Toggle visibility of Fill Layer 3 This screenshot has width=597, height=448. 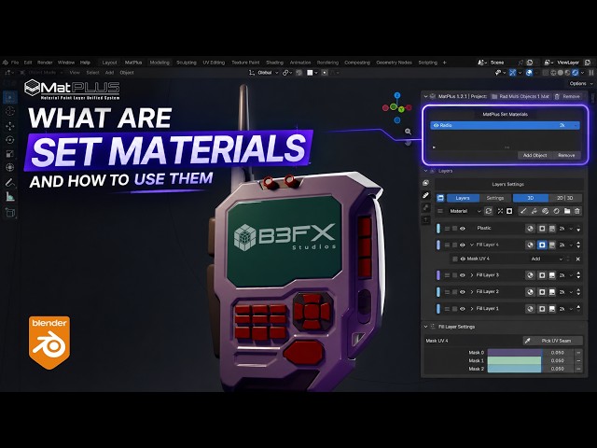tap(463, 275)
